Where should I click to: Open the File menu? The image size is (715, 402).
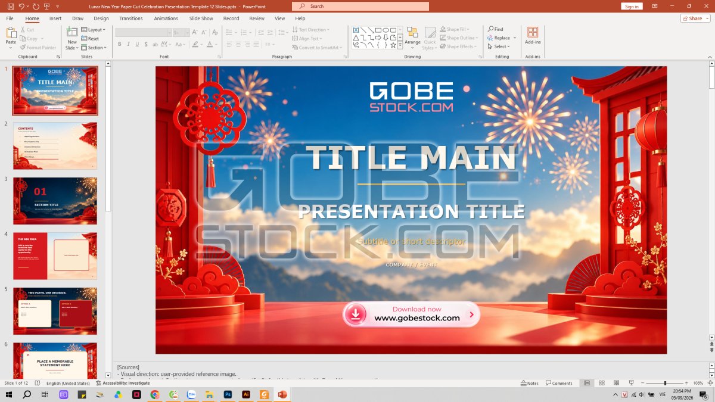pyautogui.click(x=10, y=18)
